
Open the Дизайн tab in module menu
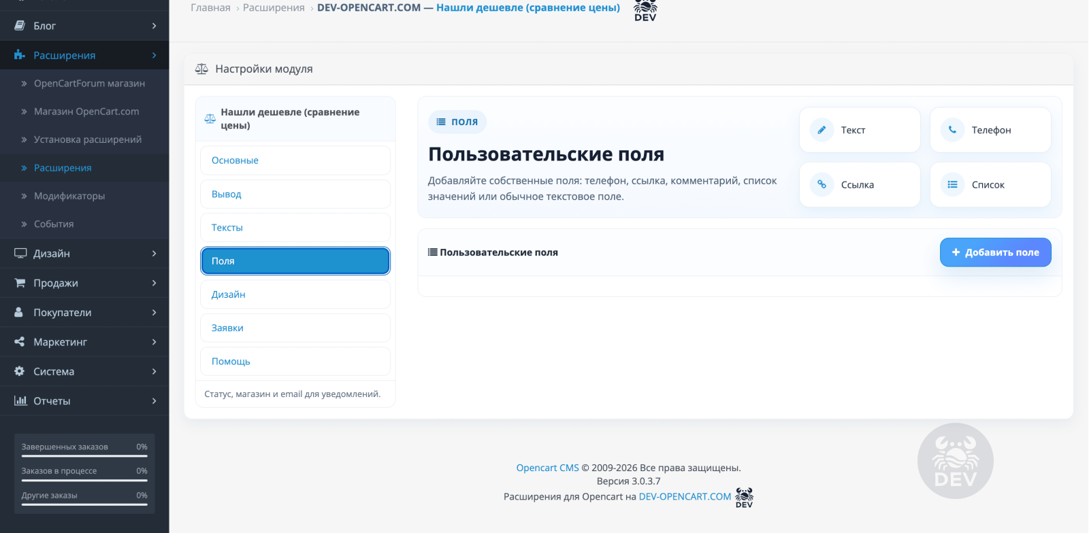(x=295, y=294)
